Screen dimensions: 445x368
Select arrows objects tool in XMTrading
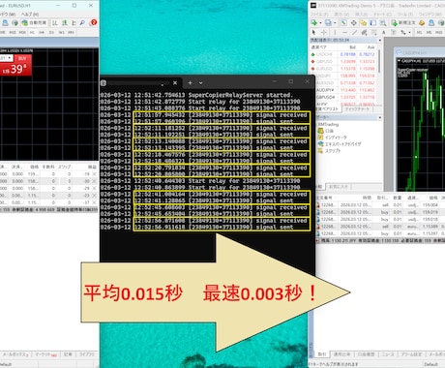tap(403, 32)
